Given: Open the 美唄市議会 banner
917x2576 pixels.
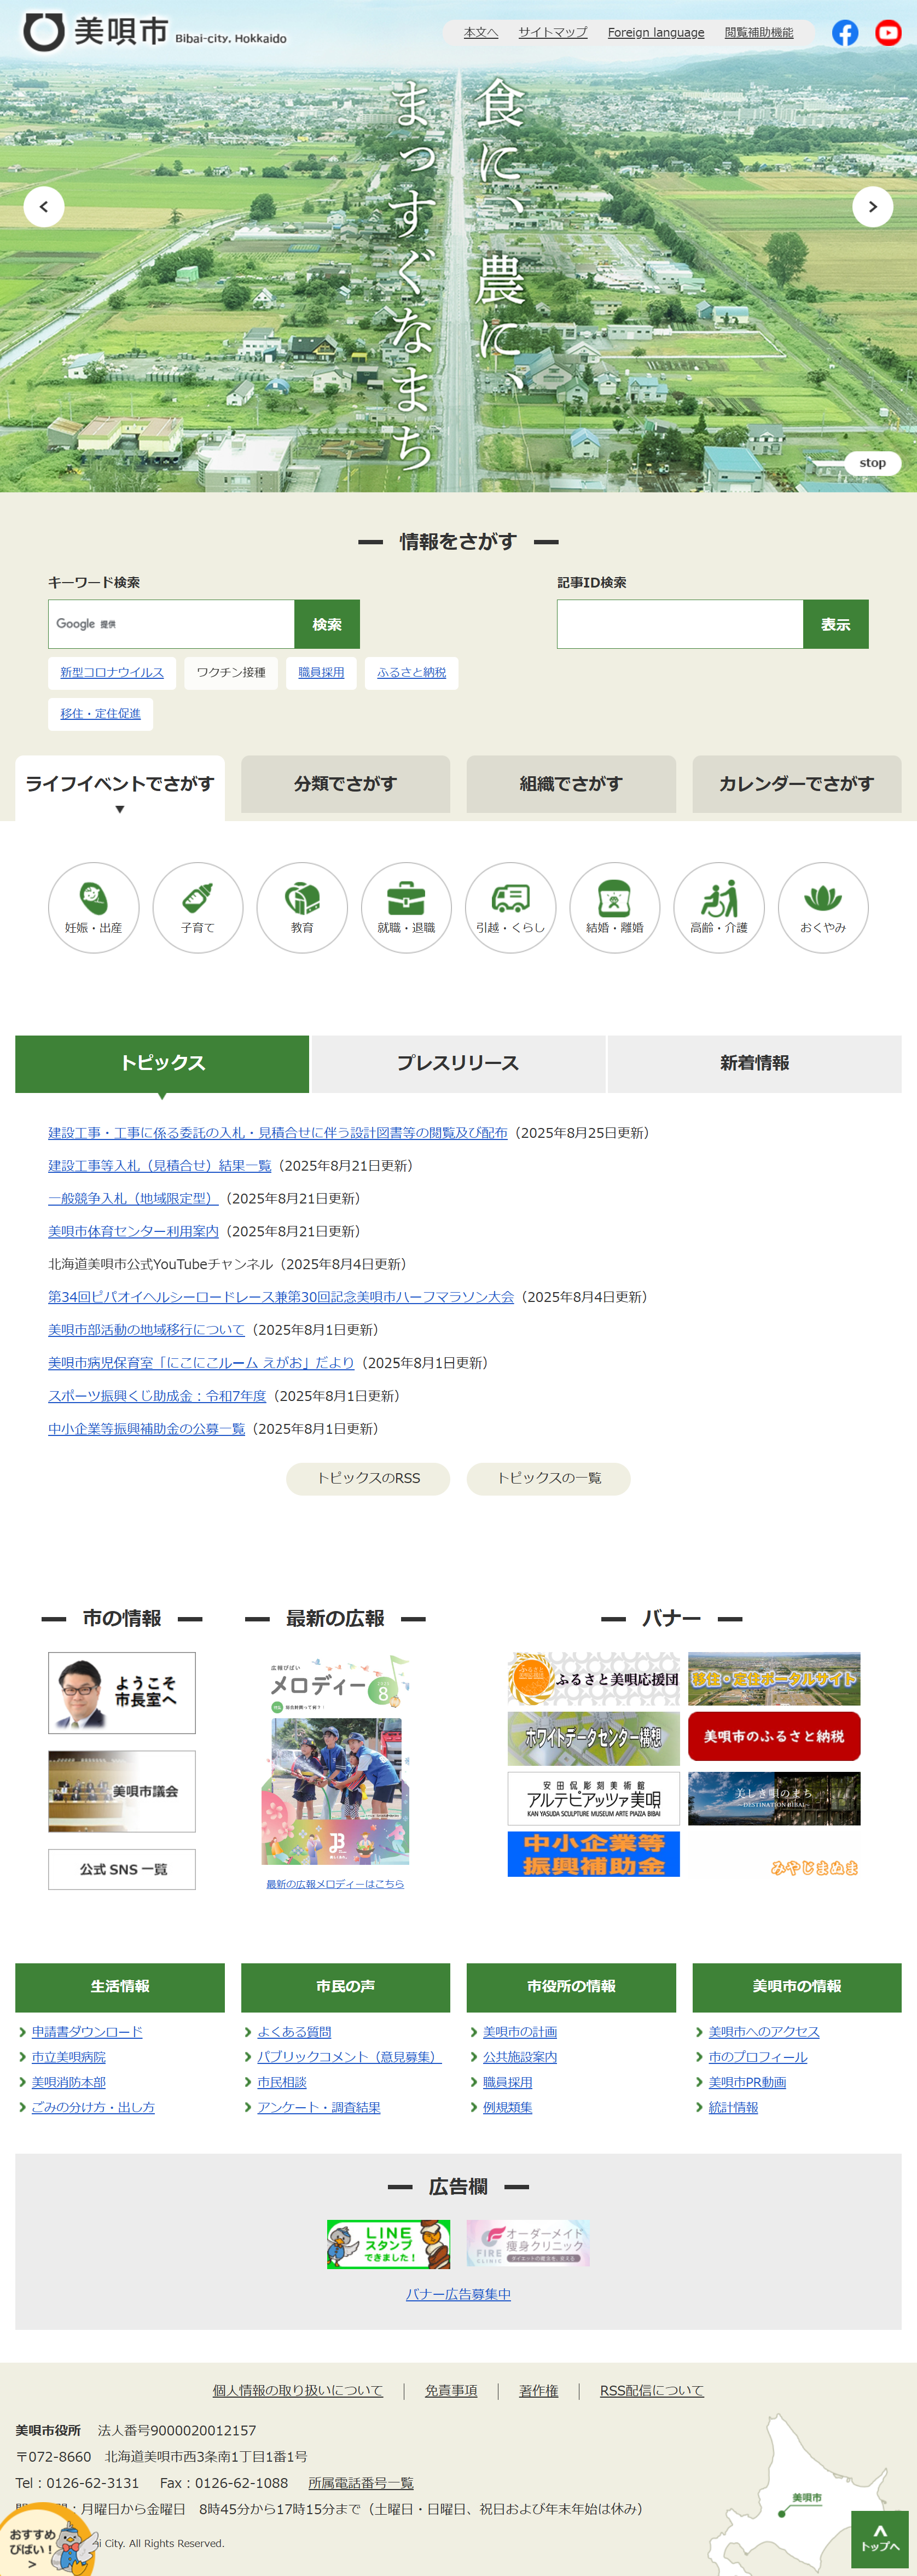Looking at the screenshot, I should (x=122, y=1792).
